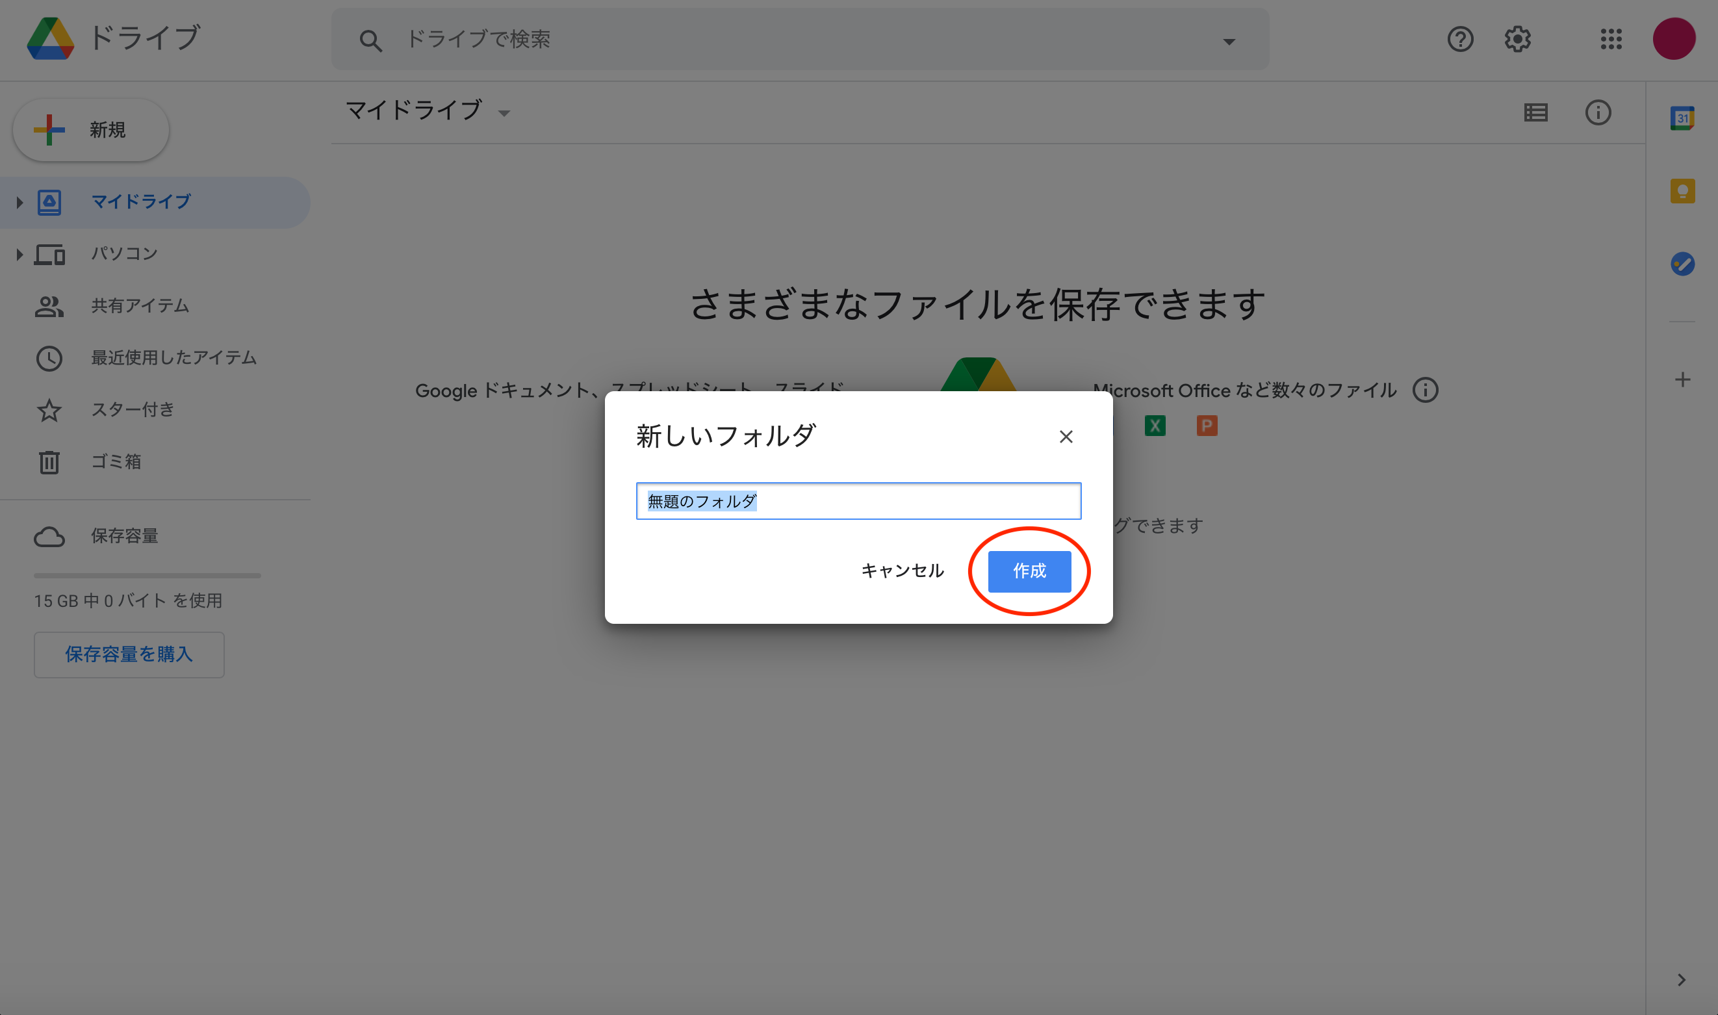Click the trash can icon

[x=49, y=463]
